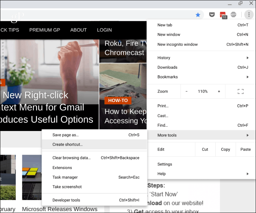
Task: Expand the History submenu arrow
Action: (248, 58)
